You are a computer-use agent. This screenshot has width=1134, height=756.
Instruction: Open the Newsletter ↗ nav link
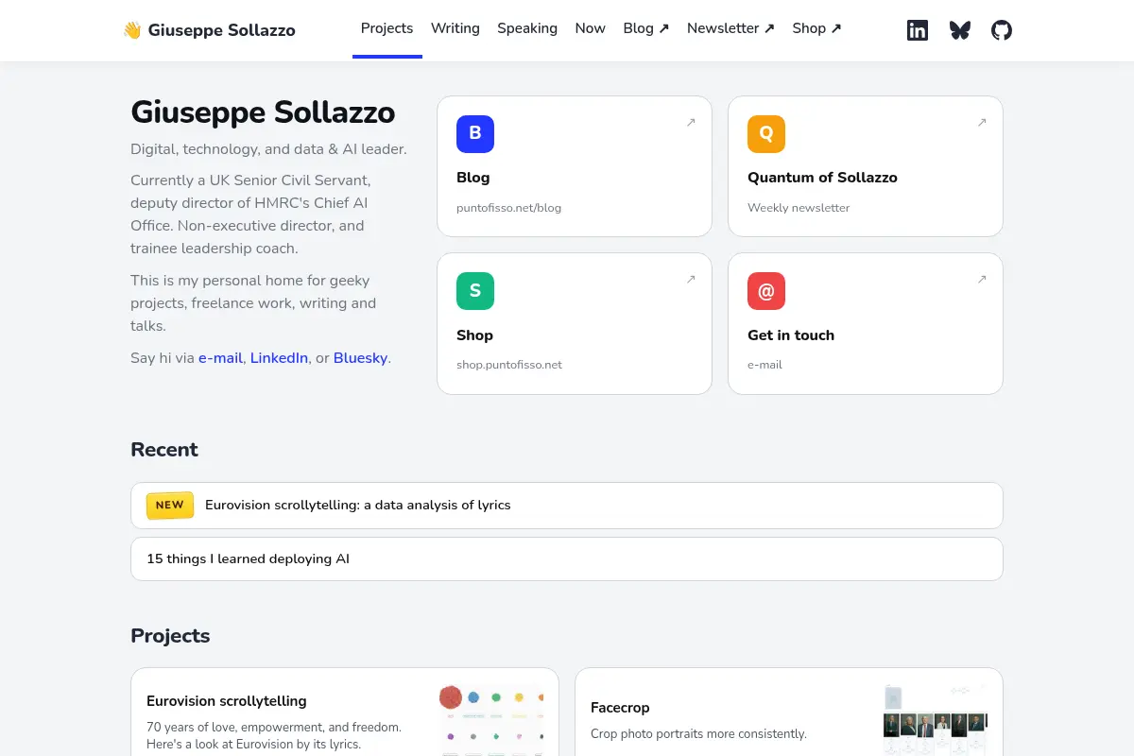pos(731,28)
